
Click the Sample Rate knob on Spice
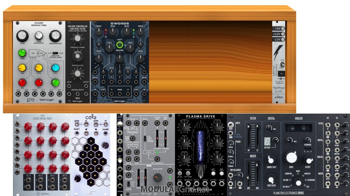click(x=271, y=160)
